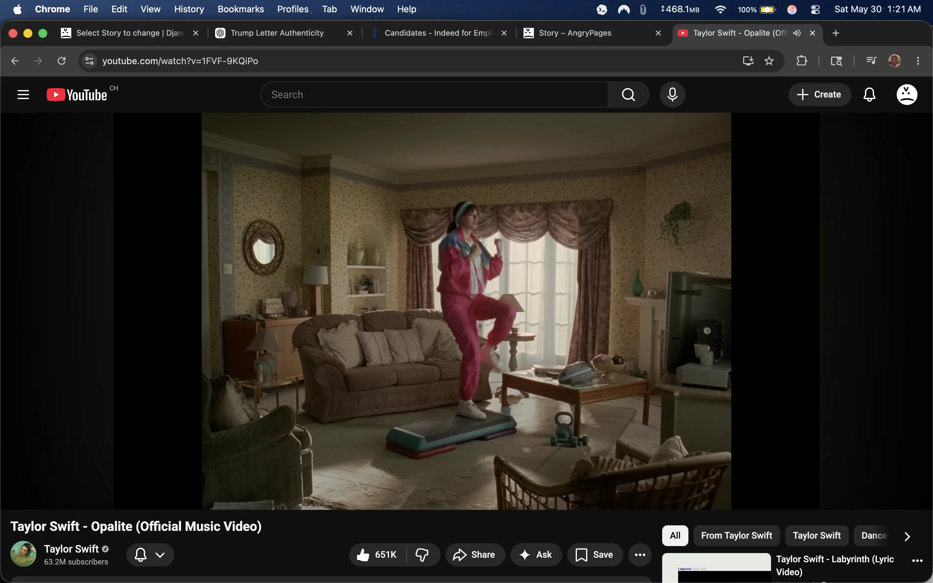Open YouTube notifications bell in header

click(870, 95)
